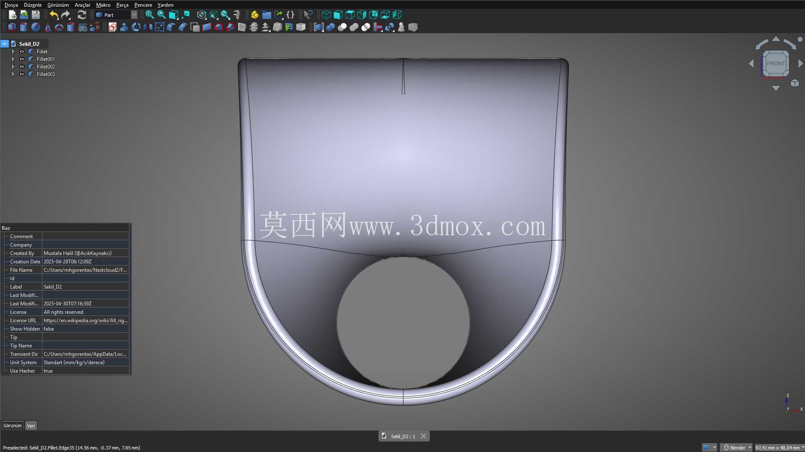Viewport: 805px width, 452px height.
Task: Create a new document with the New icon
Action: click(x=12, y=15)
